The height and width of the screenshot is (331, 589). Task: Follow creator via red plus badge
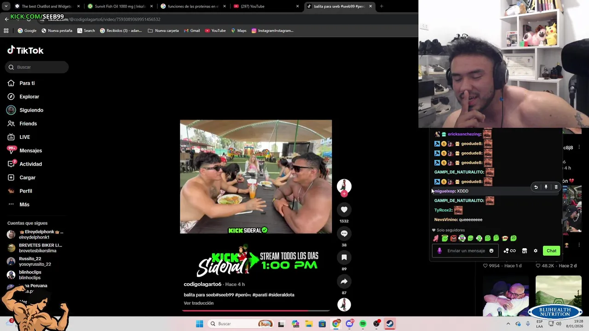click(344, 194)
